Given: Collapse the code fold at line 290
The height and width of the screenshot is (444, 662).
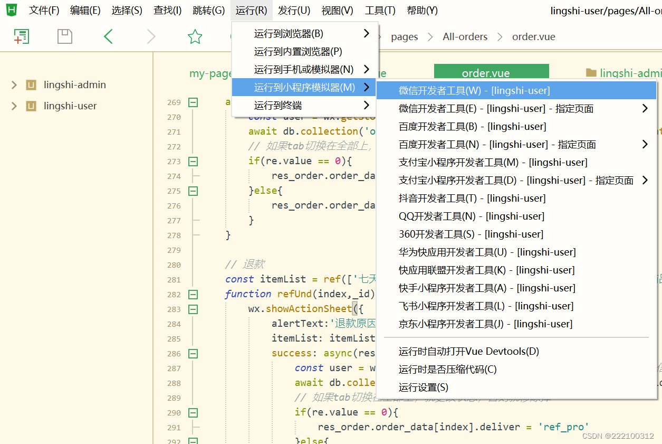Looking at the screenshot, I should pyautogui.click(x=193, y=413).
